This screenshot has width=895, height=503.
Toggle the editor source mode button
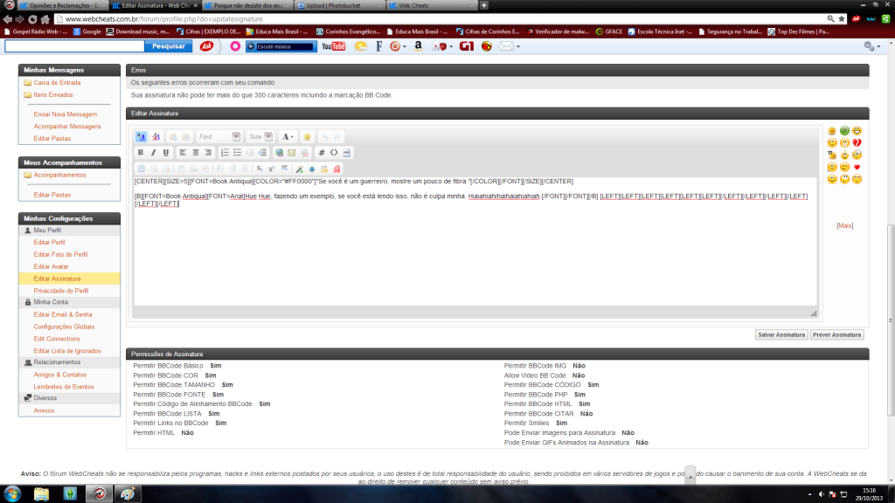(142, 136)
